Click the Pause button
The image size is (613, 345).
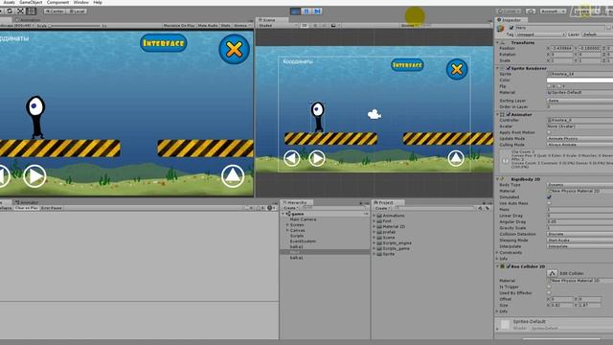[306, 11]
